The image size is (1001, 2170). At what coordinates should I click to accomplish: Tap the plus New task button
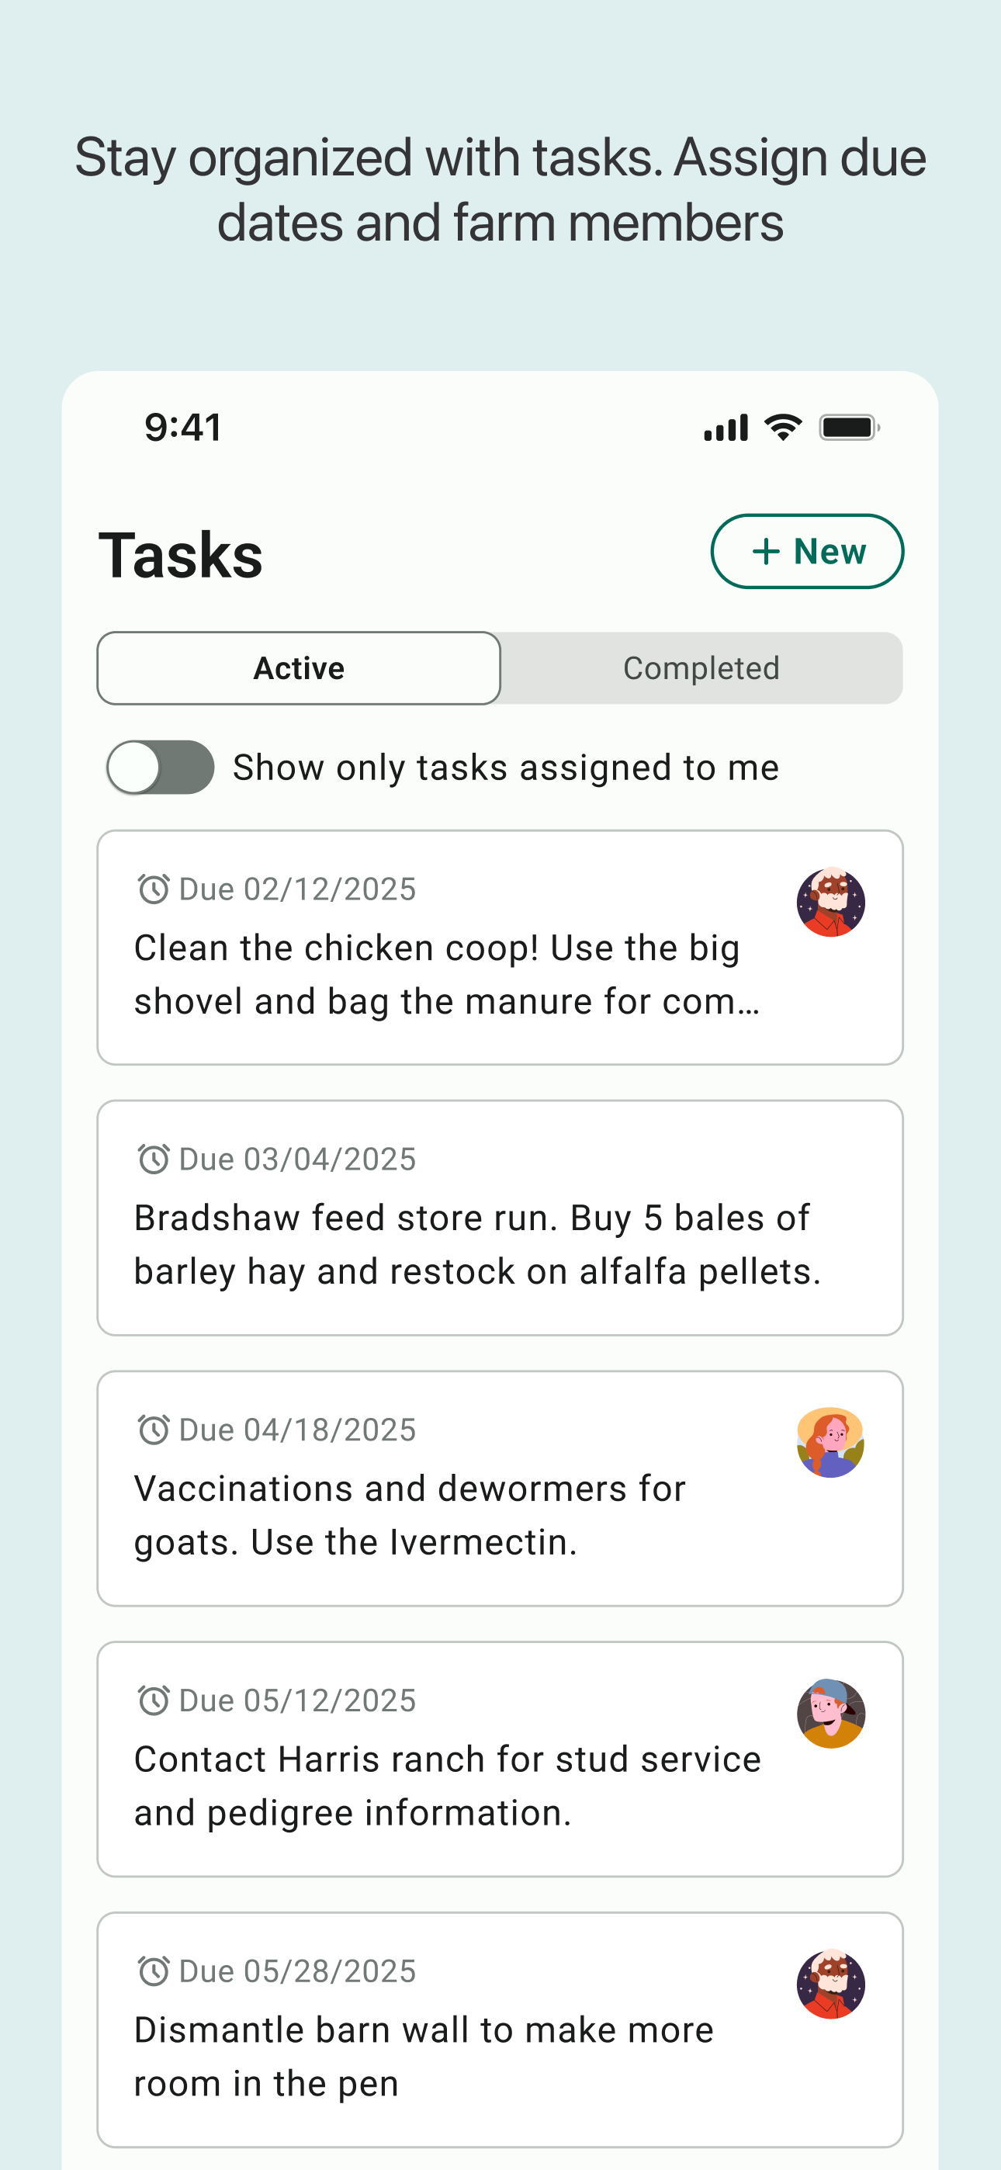tap(807, 551)
